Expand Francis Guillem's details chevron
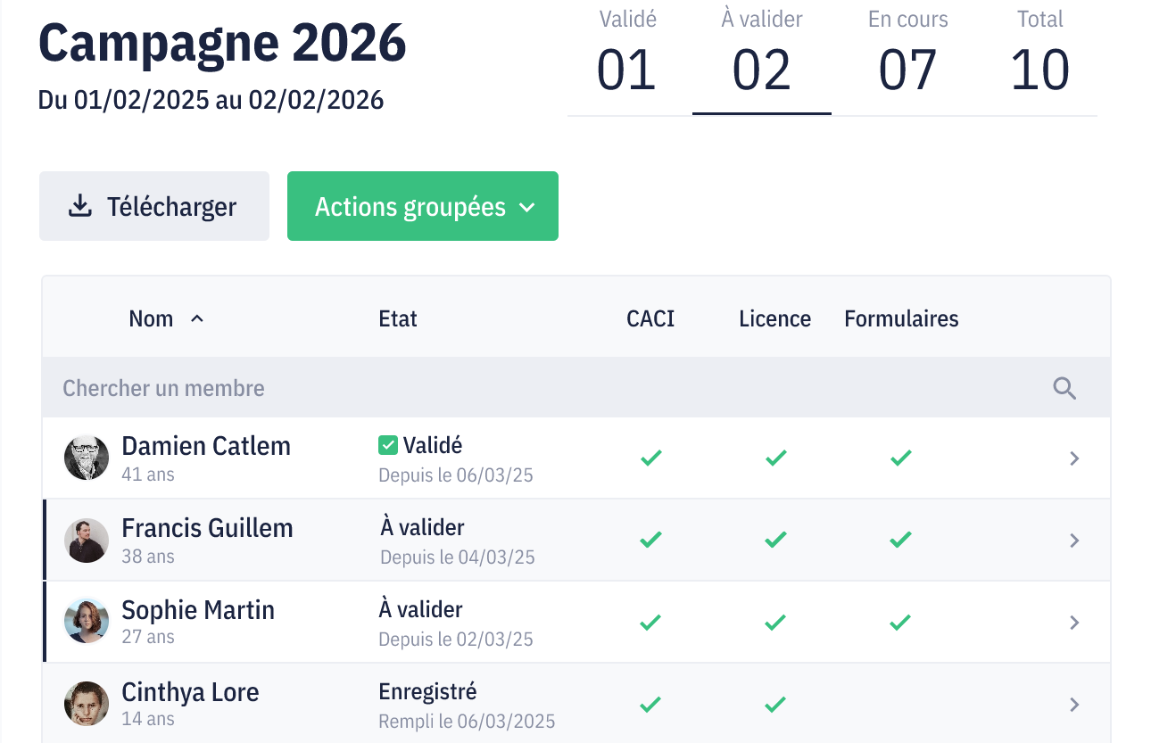Image resolution: width=1151 pixels, height=743 pixels. point(1074,541)
